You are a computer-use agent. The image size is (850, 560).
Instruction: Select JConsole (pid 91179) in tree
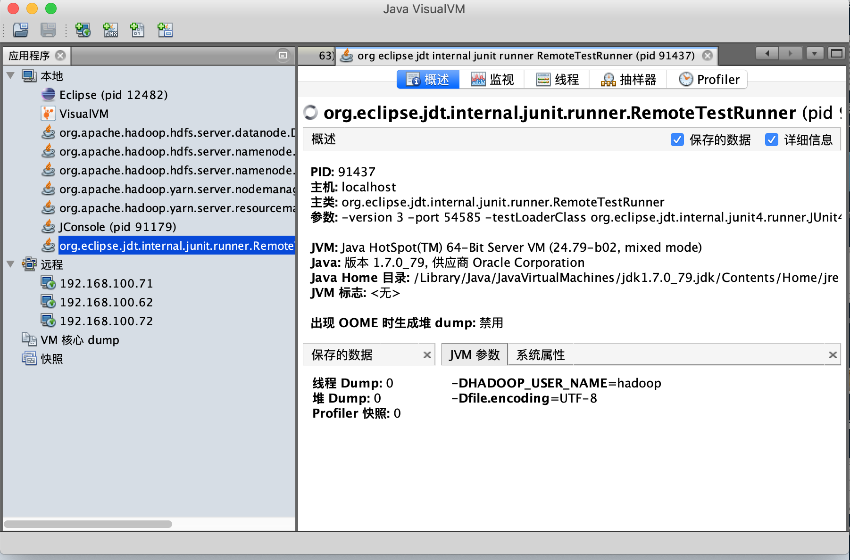click(117, 227)
